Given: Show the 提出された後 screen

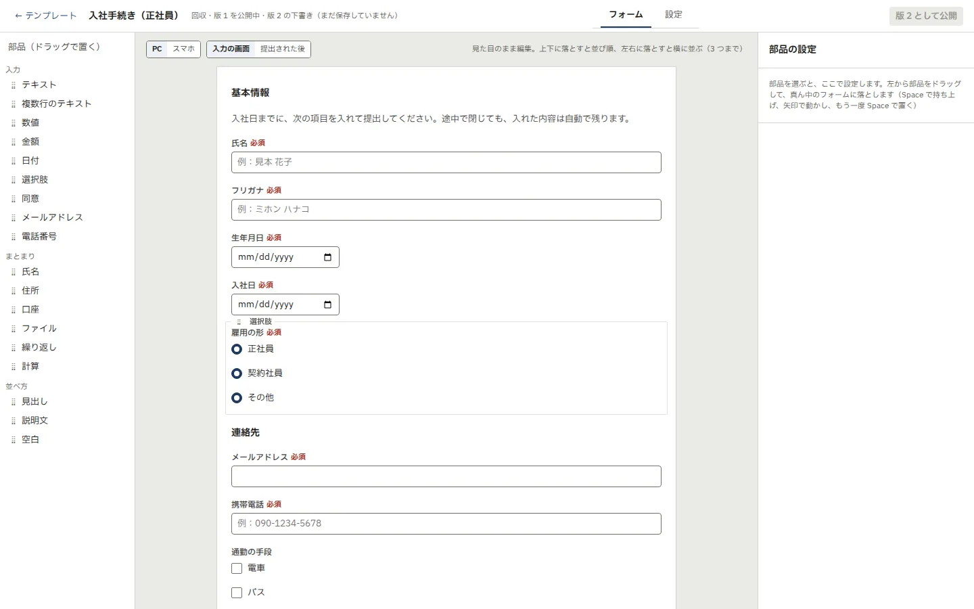Looking at the screenshot, I should (283, 49).
